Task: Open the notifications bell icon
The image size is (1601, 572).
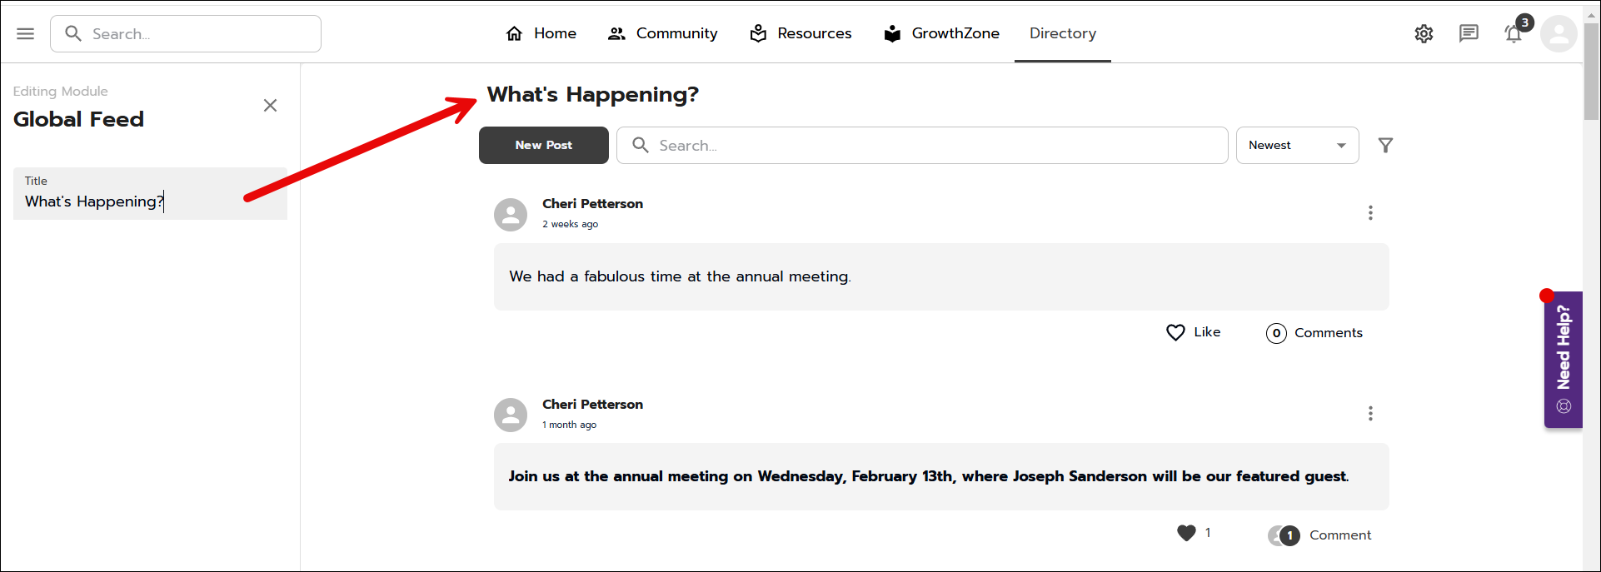Action: 1514,34
